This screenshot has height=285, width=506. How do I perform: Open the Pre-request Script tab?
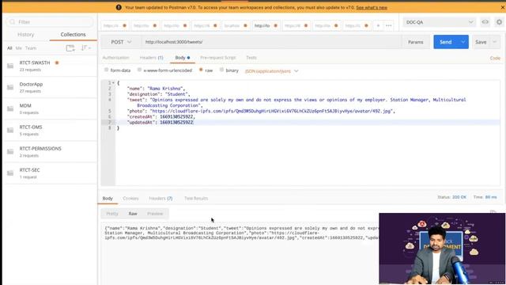(x=218, y=58)
